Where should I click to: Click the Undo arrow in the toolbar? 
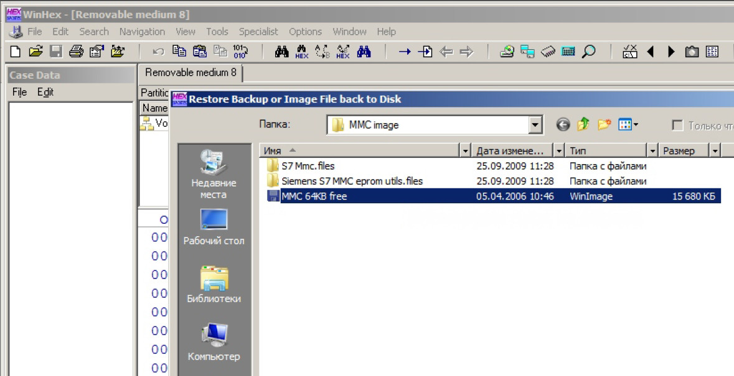coord(159,52)
